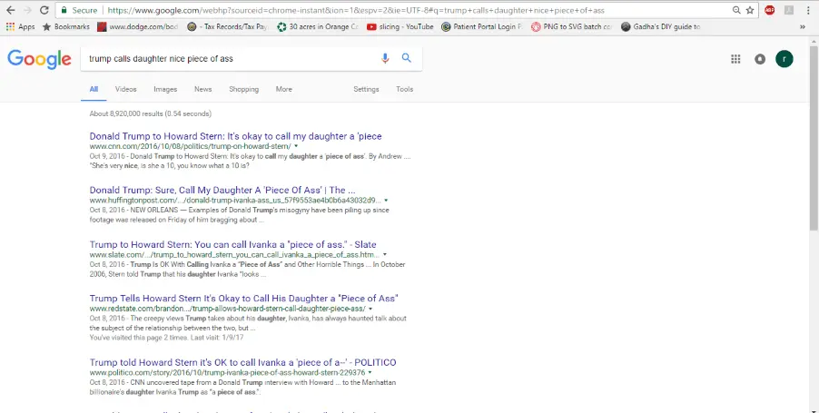Click the browser forward arrow
This screenshot has width=819, height=413.
click(27, 10)
